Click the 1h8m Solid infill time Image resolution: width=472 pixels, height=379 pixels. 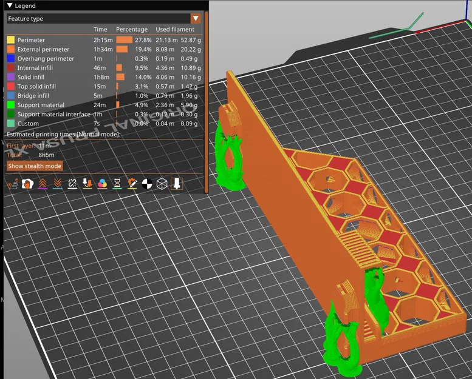(x=101, y=77)
